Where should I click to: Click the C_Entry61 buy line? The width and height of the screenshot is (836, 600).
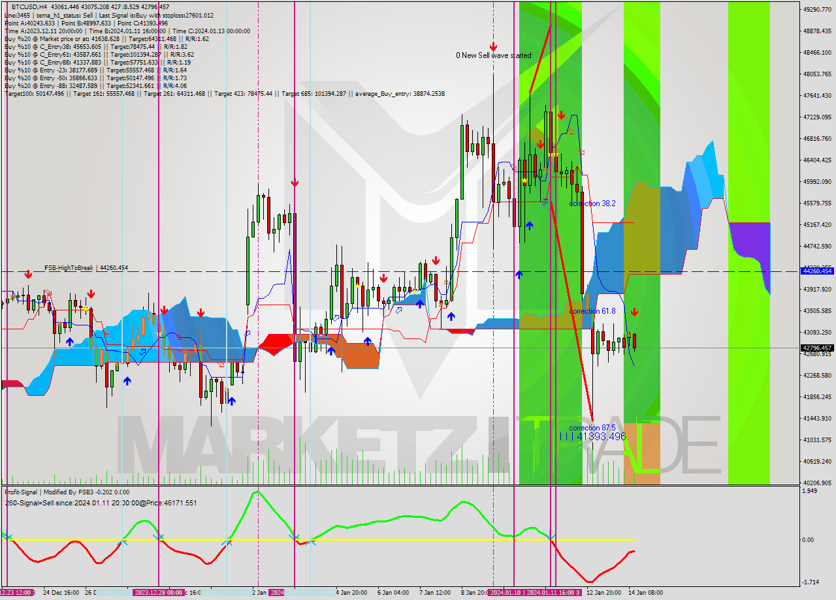pyautogui.click(x=99, y=54)
